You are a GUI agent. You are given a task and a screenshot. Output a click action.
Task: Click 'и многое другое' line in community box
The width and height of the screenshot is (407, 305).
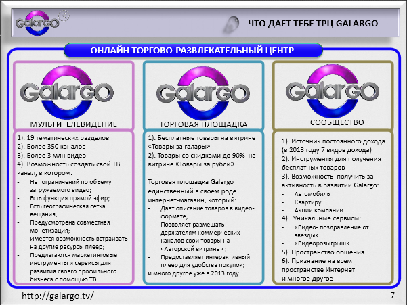(x=307, y=279)
